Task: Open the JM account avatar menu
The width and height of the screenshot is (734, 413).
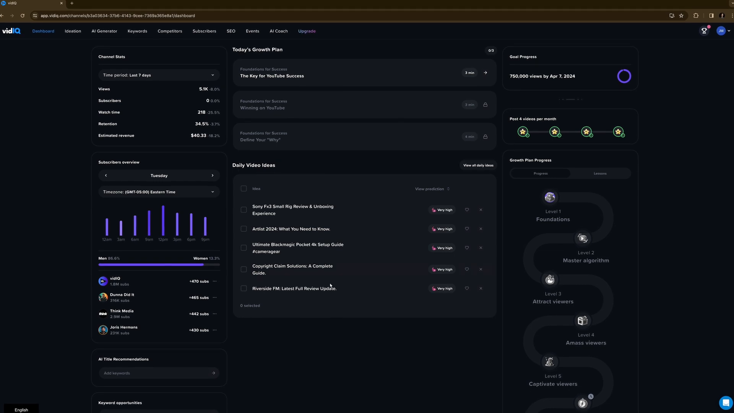Action: [721, 31]
